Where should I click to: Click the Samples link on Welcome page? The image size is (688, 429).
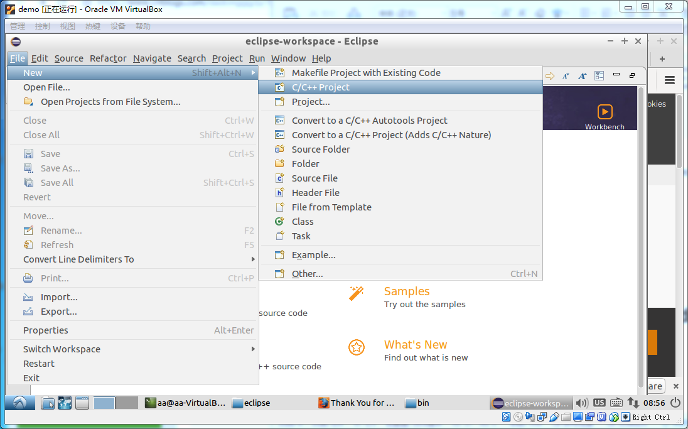(x=407, y=291)
